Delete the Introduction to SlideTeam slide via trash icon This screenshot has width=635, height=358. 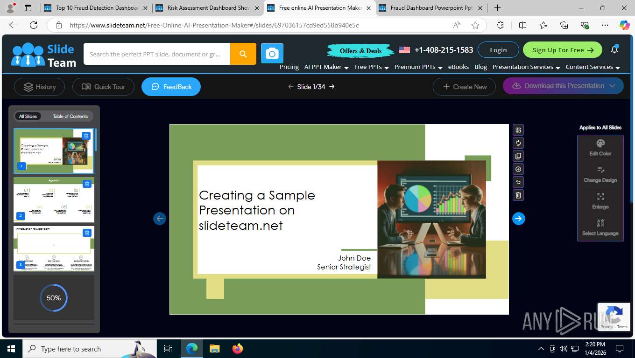click(87, 233)
